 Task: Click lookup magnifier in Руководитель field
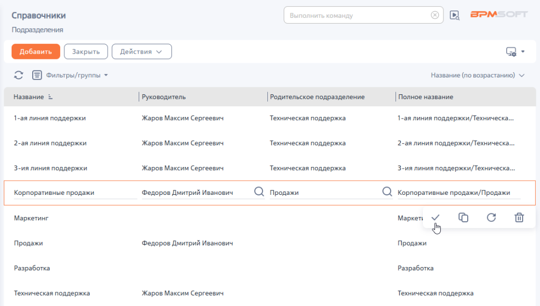point(259,192)
